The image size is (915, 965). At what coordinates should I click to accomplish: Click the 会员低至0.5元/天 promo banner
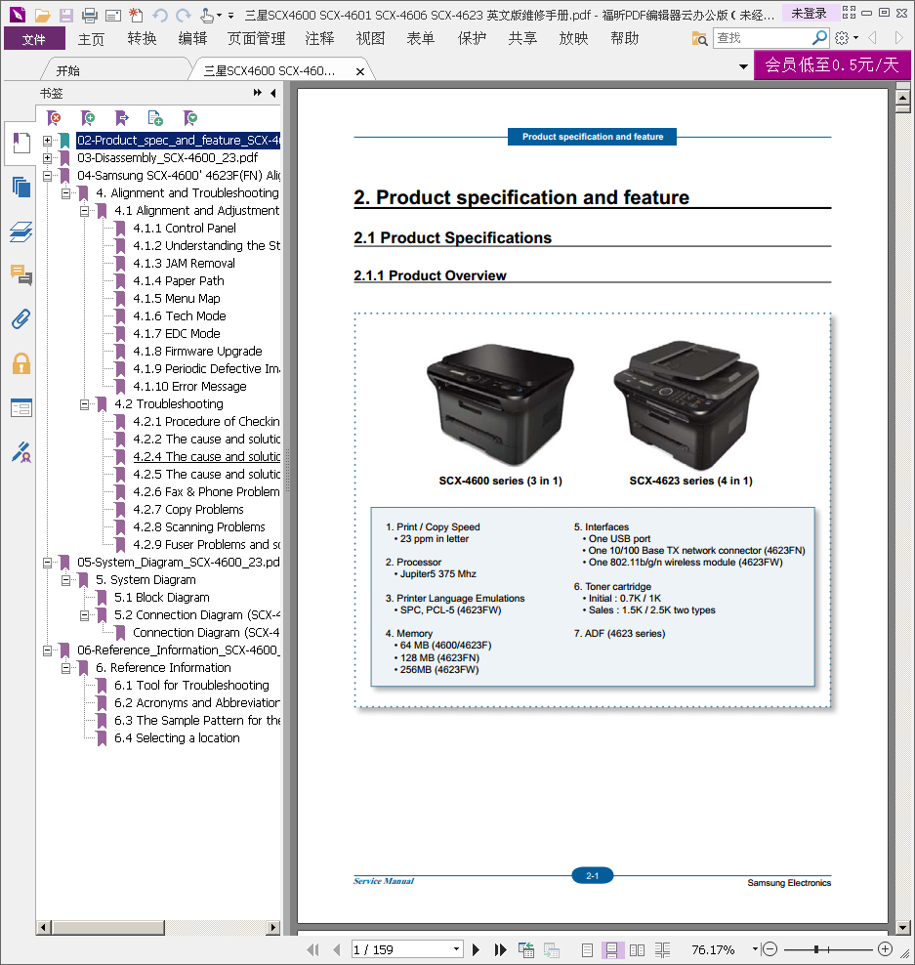tap(832, 64)
